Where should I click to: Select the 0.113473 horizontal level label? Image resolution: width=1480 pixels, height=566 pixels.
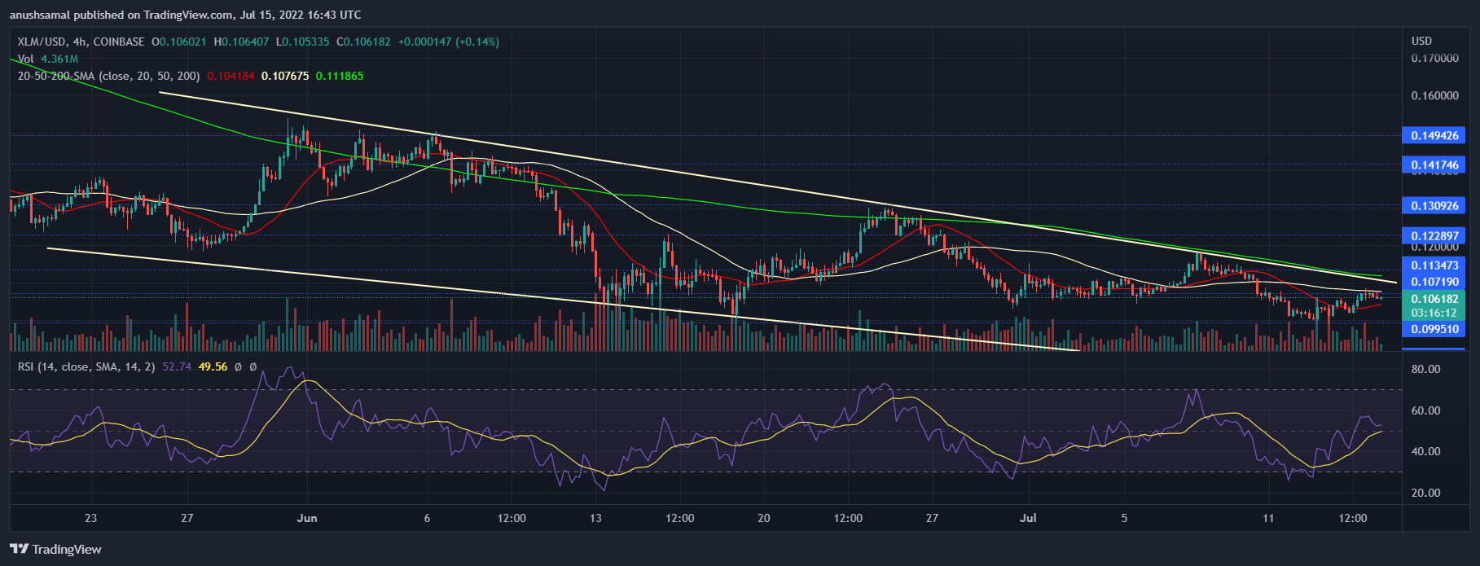(x=1434, y=265)
